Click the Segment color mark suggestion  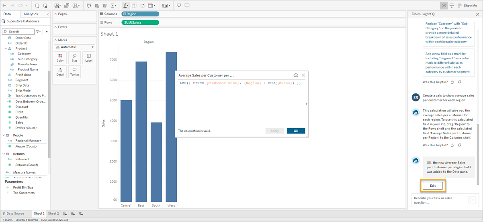[449, 63]
